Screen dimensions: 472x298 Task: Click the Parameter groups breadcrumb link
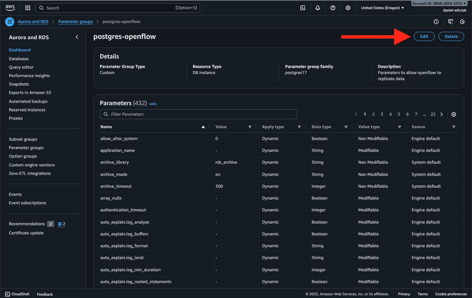tap(76, 22)
